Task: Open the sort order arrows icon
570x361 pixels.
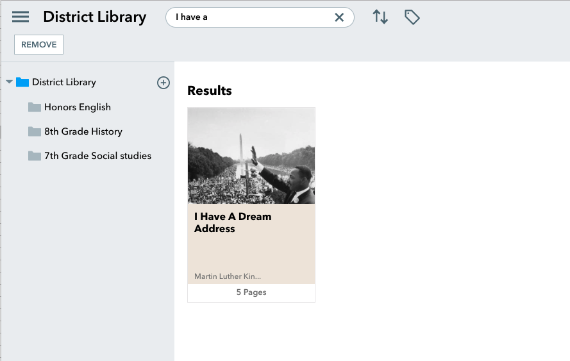Action: coord(380,17)
